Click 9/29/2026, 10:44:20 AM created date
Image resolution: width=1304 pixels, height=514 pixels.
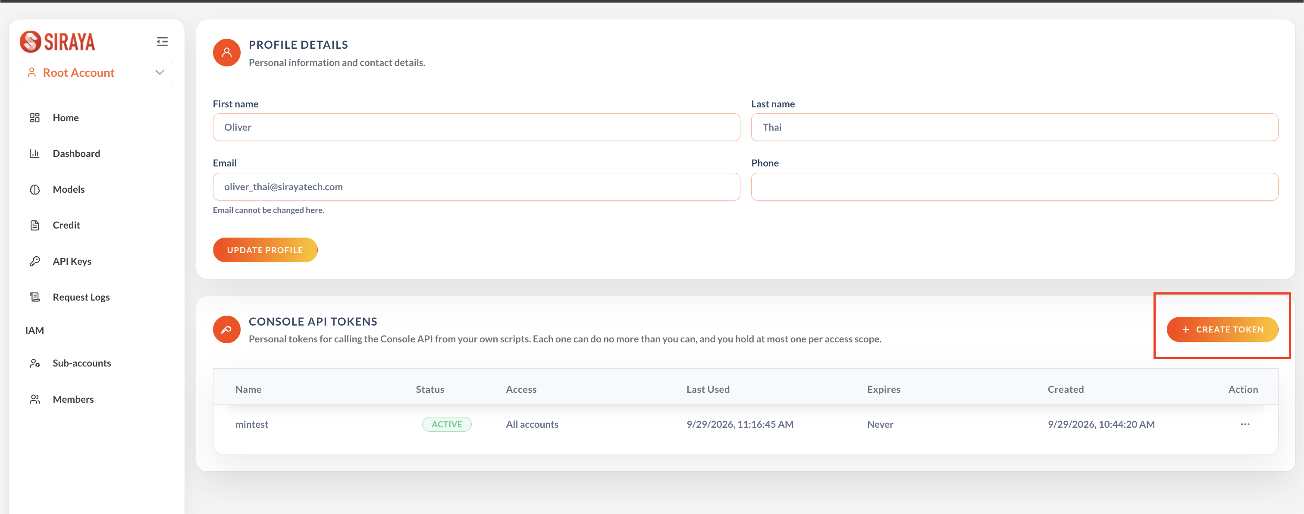[1101, 424]
